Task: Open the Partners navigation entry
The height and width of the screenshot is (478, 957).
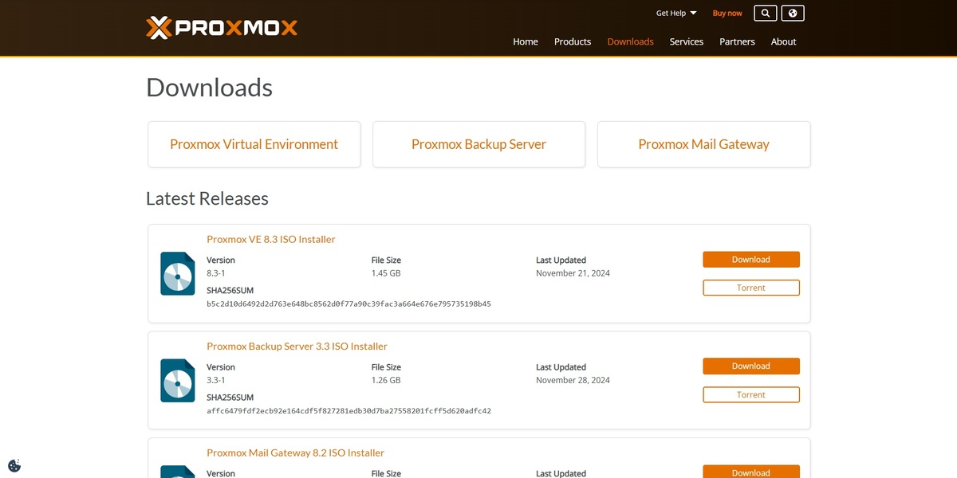Action: pos(736,41)
